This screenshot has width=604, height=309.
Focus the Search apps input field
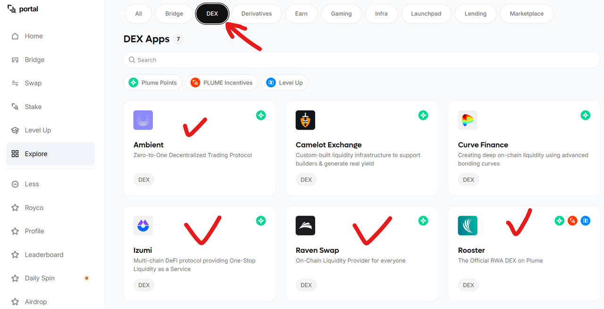coord(362,60)
